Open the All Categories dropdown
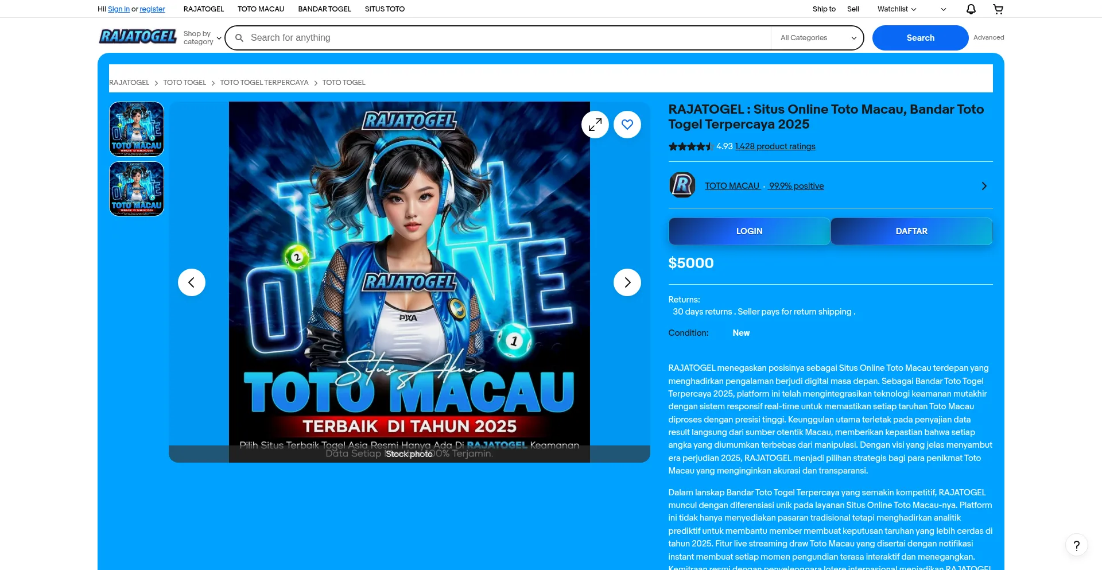 click(x=817, y=38)
